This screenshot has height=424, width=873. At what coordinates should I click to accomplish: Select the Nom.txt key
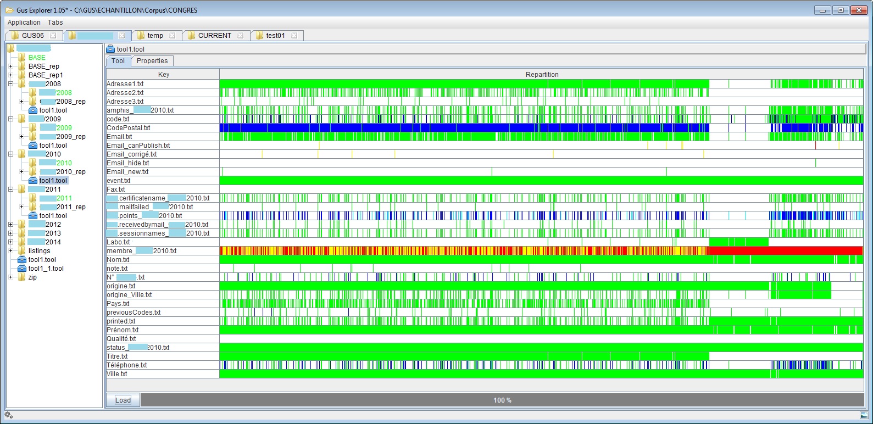[x=163, y=260]
